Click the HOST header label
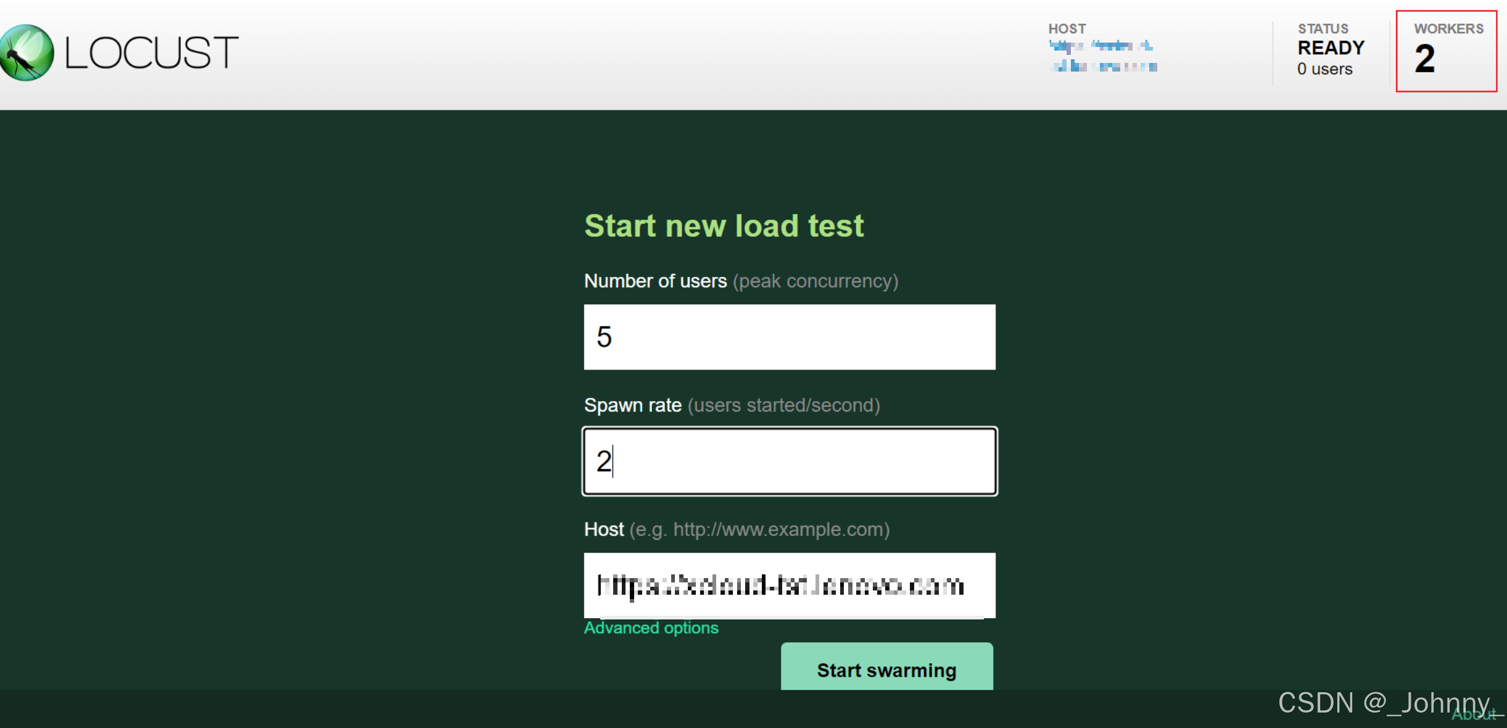Screen dimensions: 1507x728 (x=1067, y=29)
